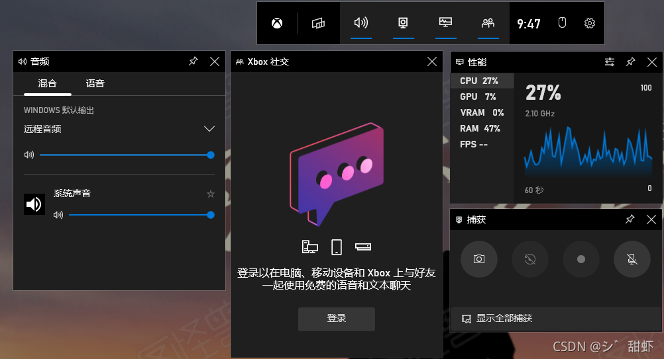
Task: Click the mobile phone device icon
Action: pos(337,247)
